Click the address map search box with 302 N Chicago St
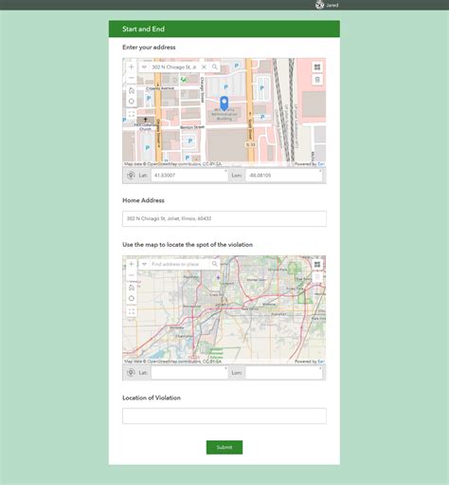Image resolution: width=449 pixels, height=485 pixels. coord(174,67)
